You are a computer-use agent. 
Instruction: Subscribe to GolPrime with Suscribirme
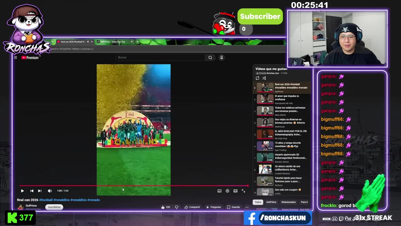click(54, 207)
